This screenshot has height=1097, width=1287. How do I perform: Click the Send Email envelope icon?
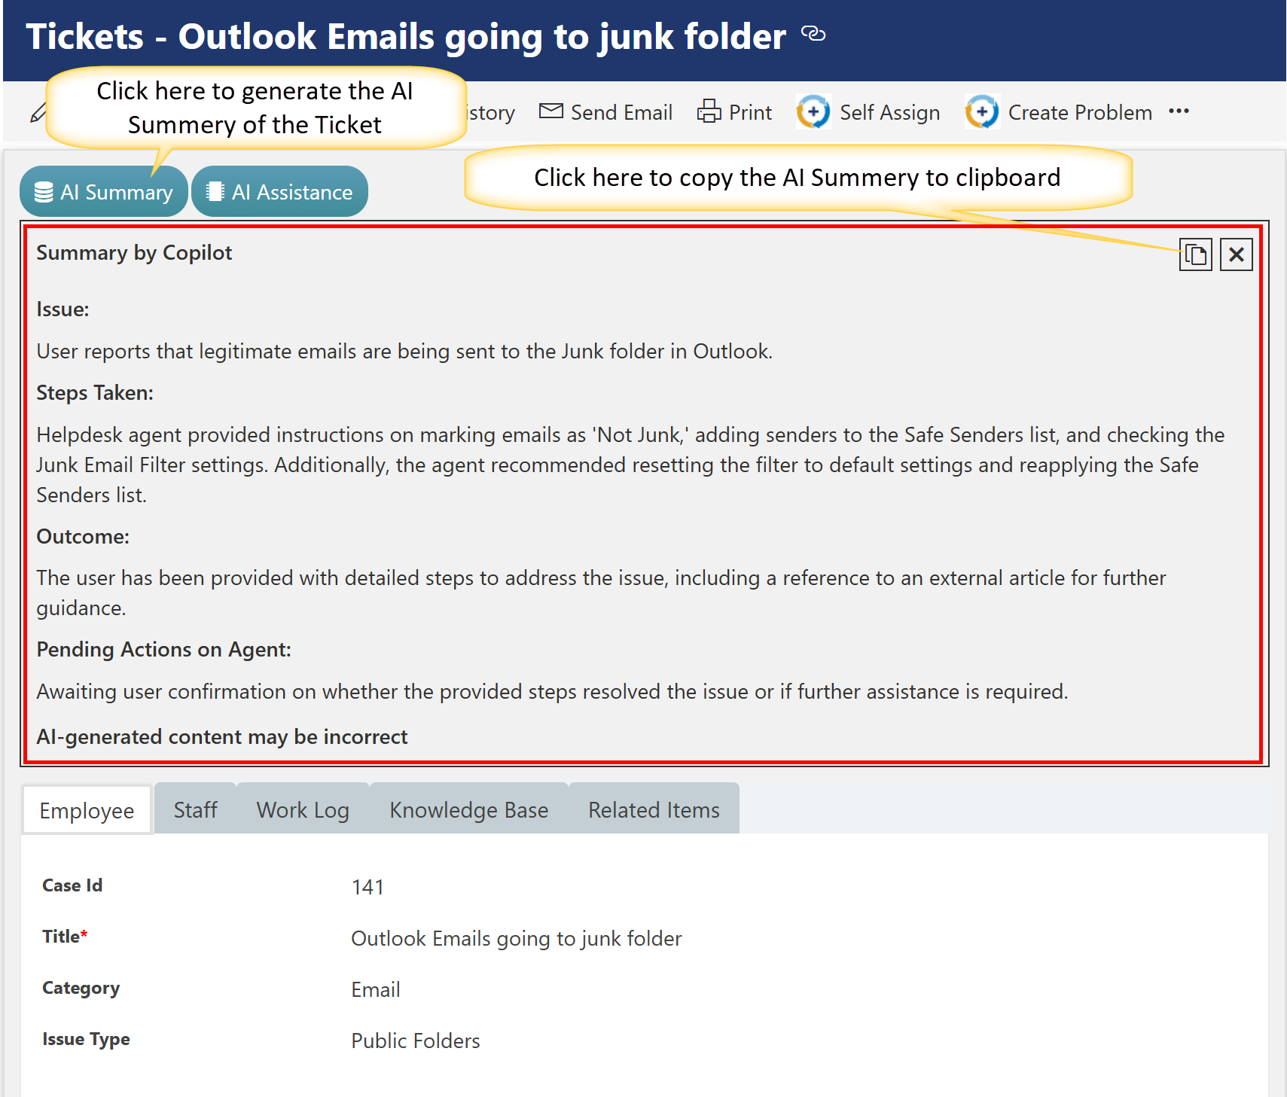(x=550, y=111)
